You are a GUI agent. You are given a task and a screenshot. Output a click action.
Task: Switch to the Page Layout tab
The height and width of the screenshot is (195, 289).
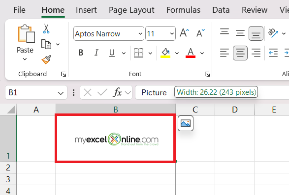coord(131,10)
